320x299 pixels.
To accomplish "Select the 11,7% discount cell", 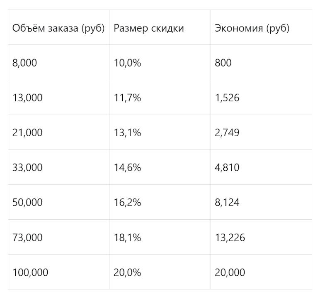I will 127,98.
